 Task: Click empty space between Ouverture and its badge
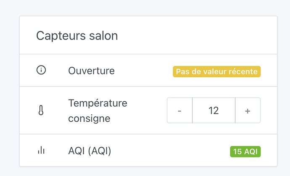pos(143,71)
